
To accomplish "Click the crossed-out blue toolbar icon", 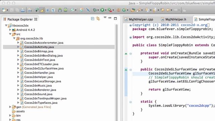I will [88, 10].
